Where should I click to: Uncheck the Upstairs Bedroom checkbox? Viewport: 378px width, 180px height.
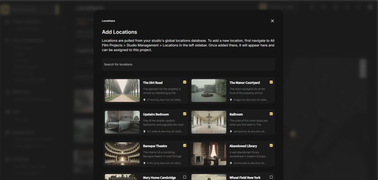click(x=185, y=114)
